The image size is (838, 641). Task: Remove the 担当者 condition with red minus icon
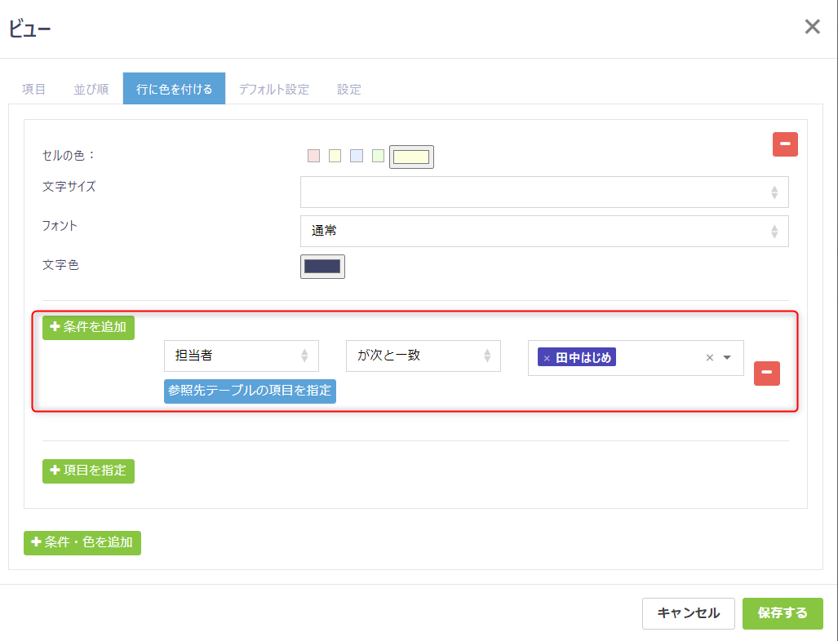coord(766,374)
